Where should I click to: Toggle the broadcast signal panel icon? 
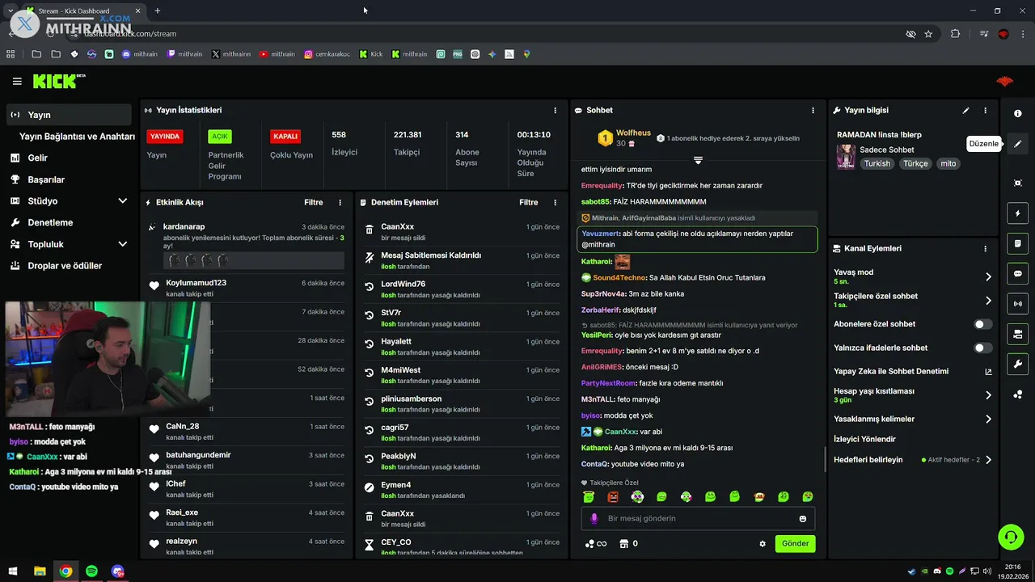pyautogui.click(x=1018, y=304)
